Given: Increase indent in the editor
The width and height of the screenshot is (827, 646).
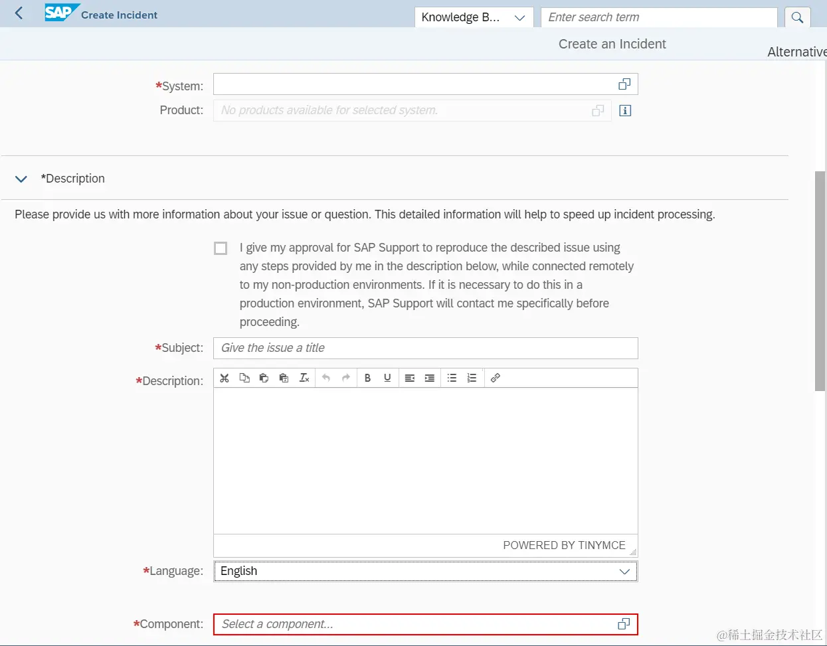Looking at the screenshot, I should [430, 378].
